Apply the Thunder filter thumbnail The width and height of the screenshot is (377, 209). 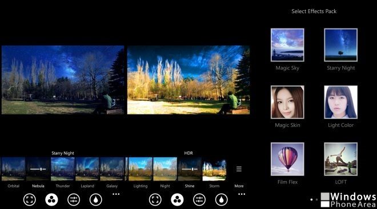(63, 169)
